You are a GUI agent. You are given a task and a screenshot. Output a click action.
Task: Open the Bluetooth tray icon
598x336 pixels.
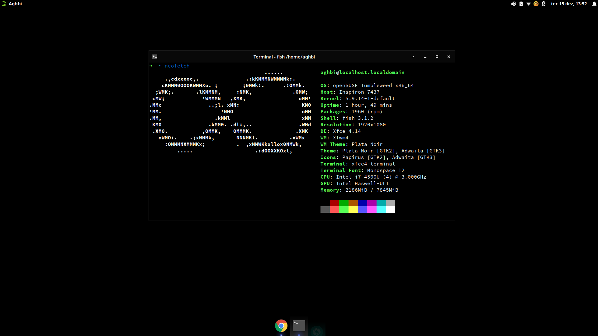tap(543, 4)
